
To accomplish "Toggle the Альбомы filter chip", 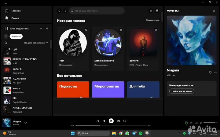I will click(16, 36).
